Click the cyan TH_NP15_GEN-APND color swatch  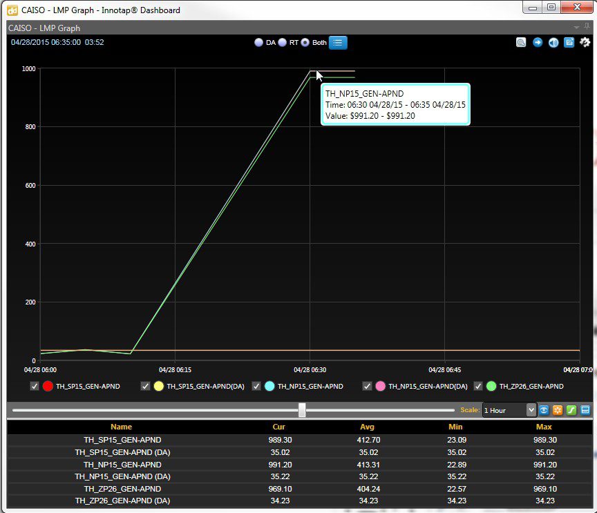(269, 386)
